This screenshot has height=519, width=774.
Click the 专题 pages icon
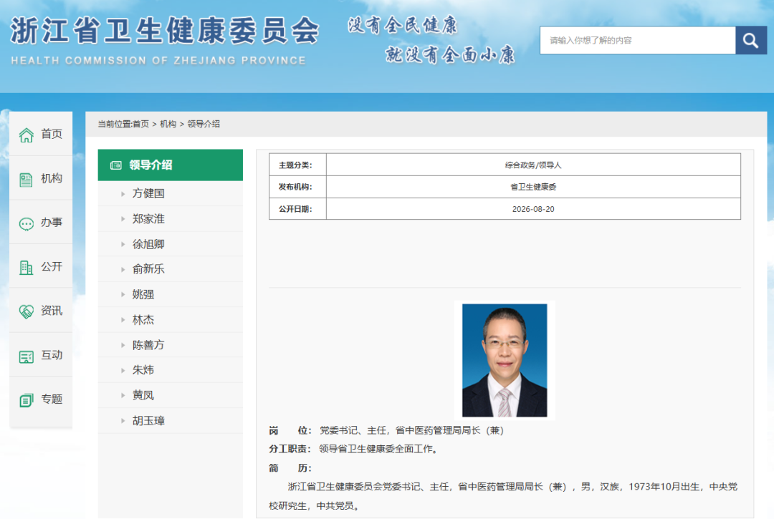27,400
